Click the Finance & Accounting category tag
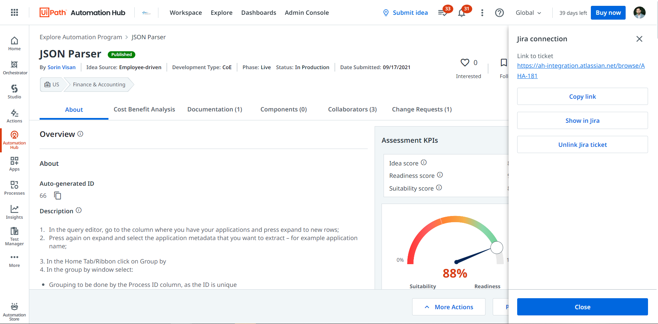The image size is (658, 324). pos(99,85)
